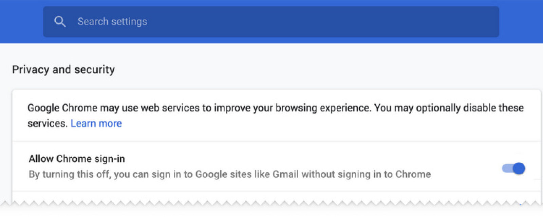This screenshot has width=543, height=217.
Task: Open the Learn more link
Action: tap(96, 123)
